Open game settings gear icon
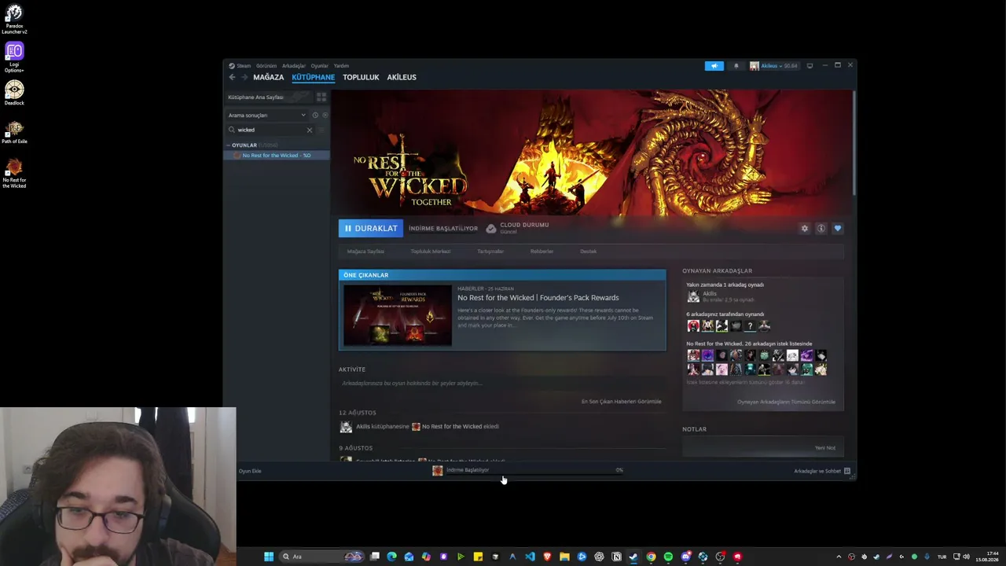This screenshot has height=566, width=1006. (x=804, y=229)
